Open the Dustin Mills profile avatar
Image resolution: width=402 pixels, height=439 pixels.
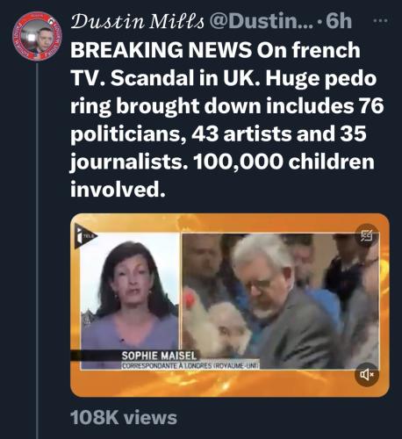point(37,36)
